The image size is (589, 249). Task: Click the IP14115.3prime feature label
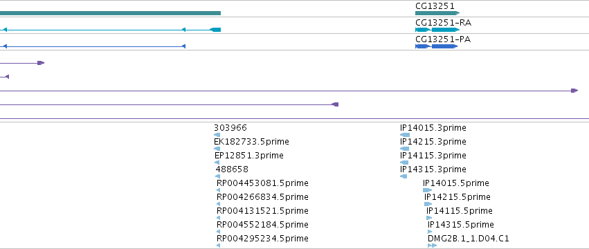click(x=433, y=156)
